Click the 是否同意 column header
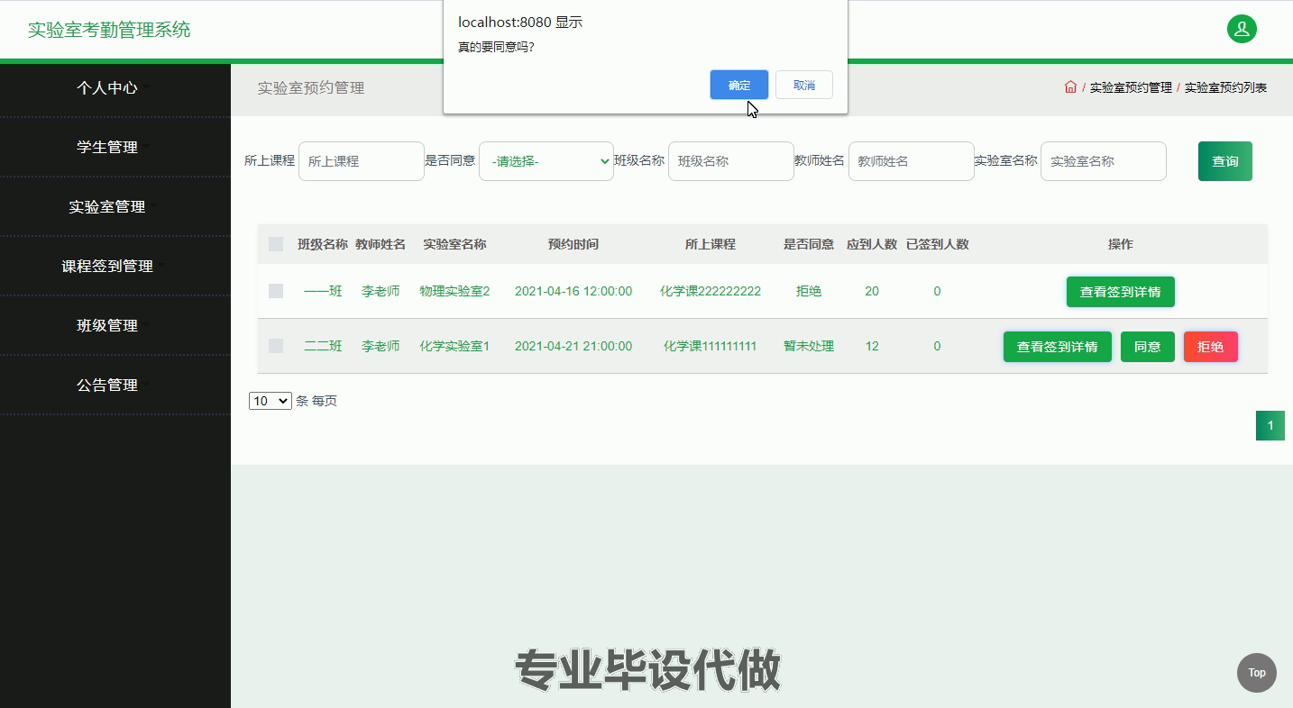This screenshot has width=1293, height=708. coord(809,244)
